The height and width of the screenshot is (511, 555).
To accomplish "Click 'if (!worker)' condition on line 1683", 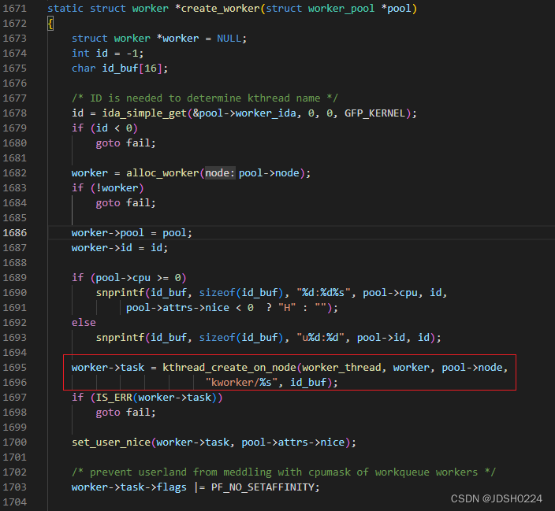I will point(107,187).
